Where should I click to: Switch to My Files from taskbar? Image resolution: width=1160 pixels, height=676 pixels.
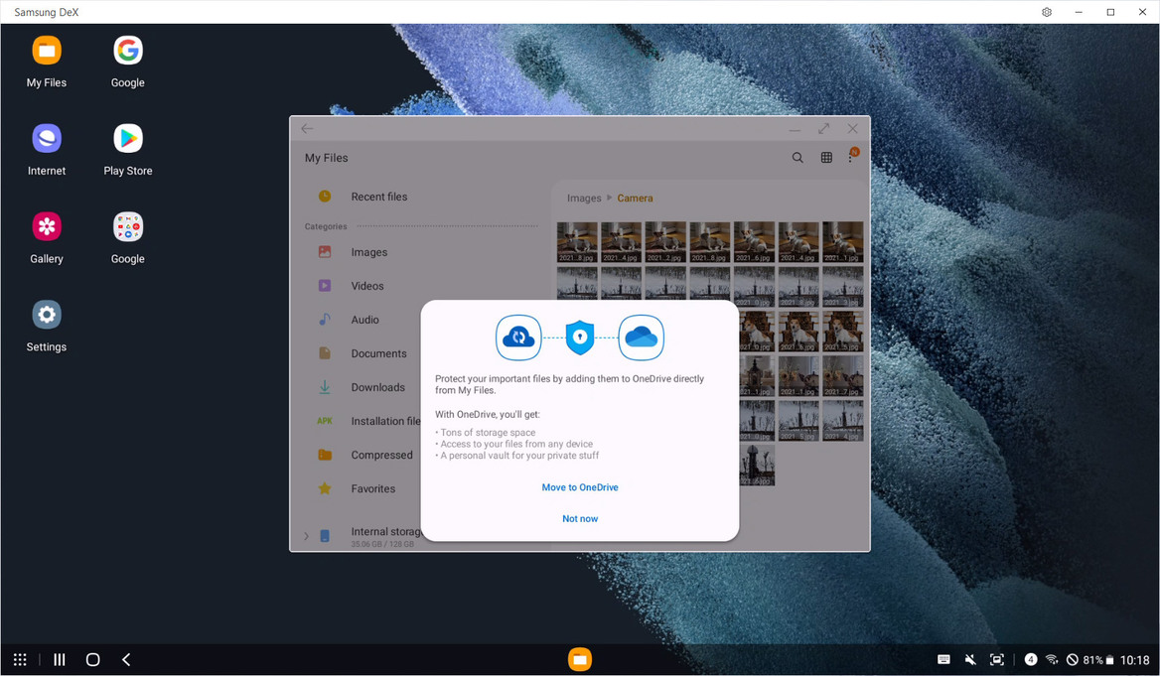click(580, 659)
